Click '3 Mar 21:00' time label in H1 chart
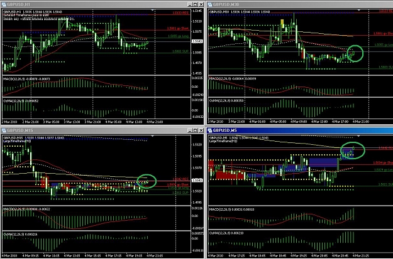 coord(92,122)
